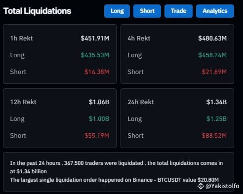243x194 pixels.
Task: Select the 4h Short value $21.89M
Action: [214, 72]
